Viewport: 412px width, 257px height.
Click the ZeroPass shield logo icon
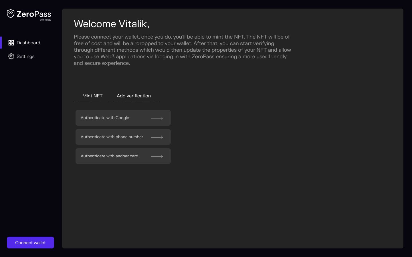point(11,14)
